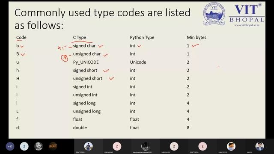Open the participant tile with man in suit
Screen dimensions: 274x154
click(260, 146)
